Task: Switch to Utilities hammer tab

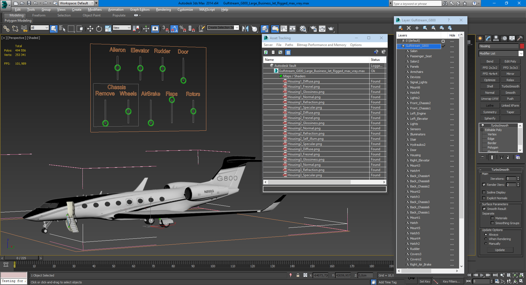Action: [520, 38]
